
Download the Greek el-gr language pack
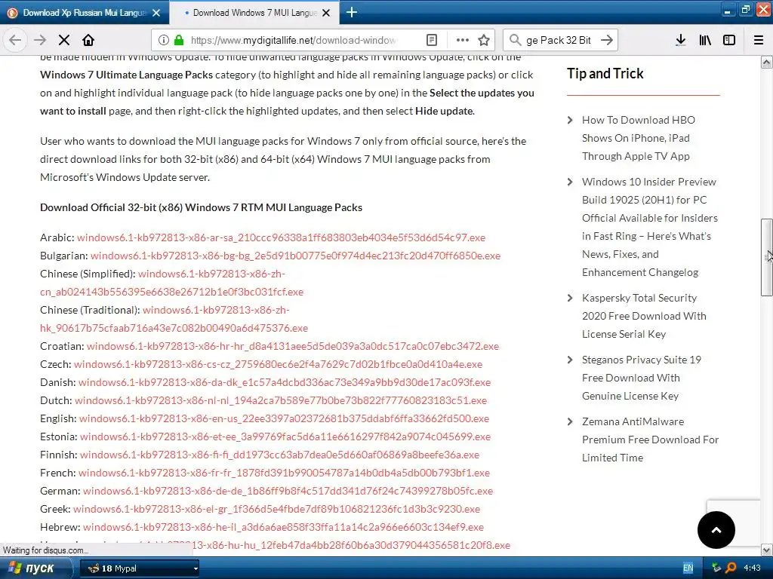coord(276,509)
